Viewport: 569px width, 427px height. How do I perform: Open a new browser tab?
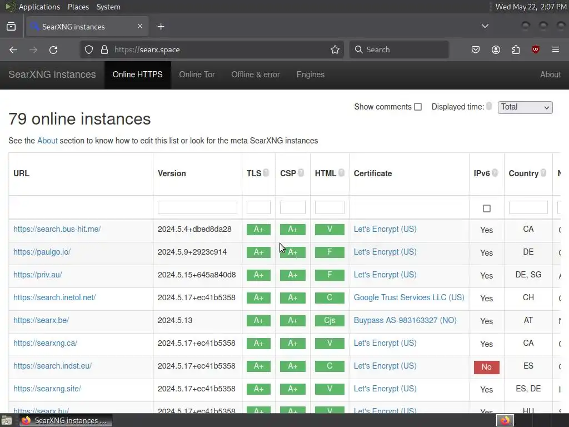[x=161, y=27]
